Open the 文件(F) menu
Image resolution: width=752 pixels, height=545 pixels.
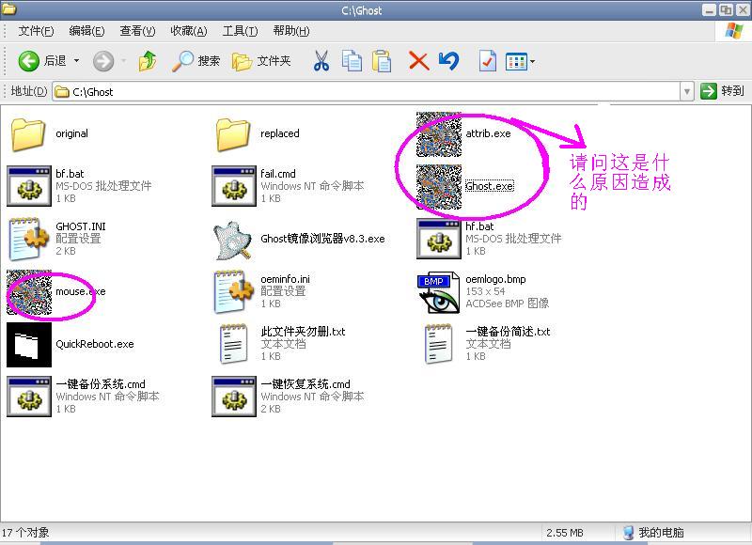[x=36, y=31]
